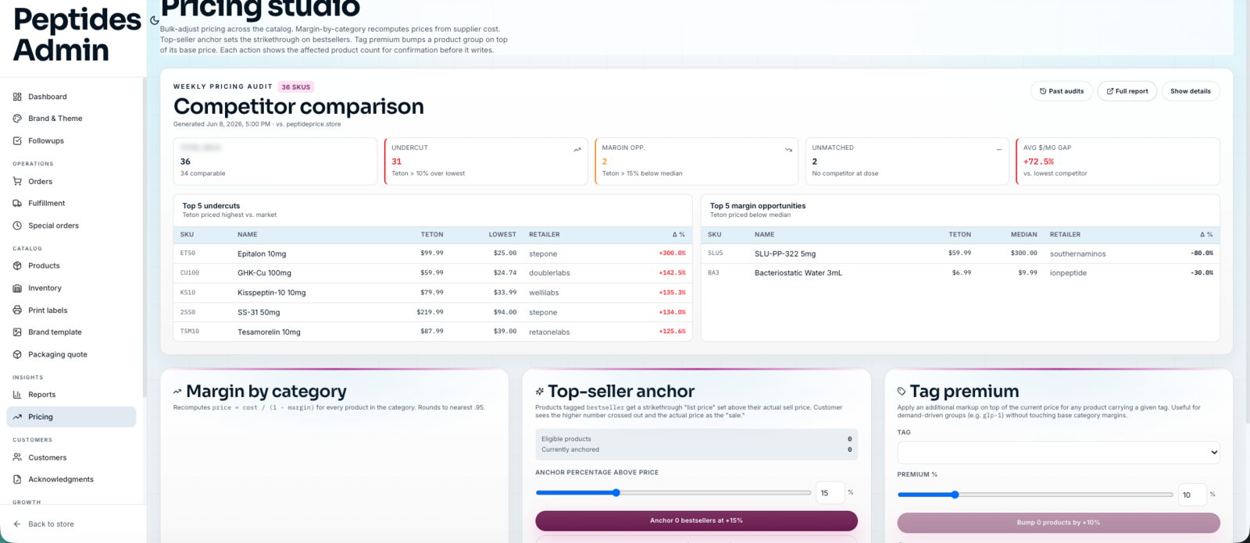Click Anchor 0 bestsellers at +15% button

coord(696,520)
